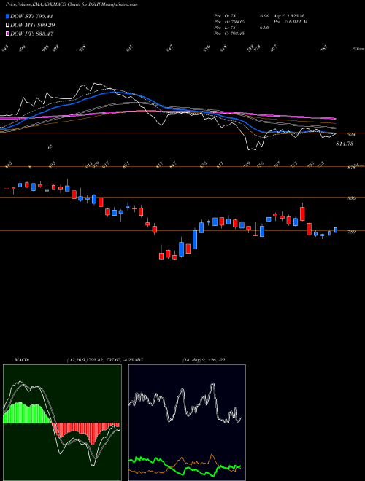Image resolution: width=365 pixels, height=481 pixels.
Task: Click the 814.73 price label
Action: coord(345,144)
